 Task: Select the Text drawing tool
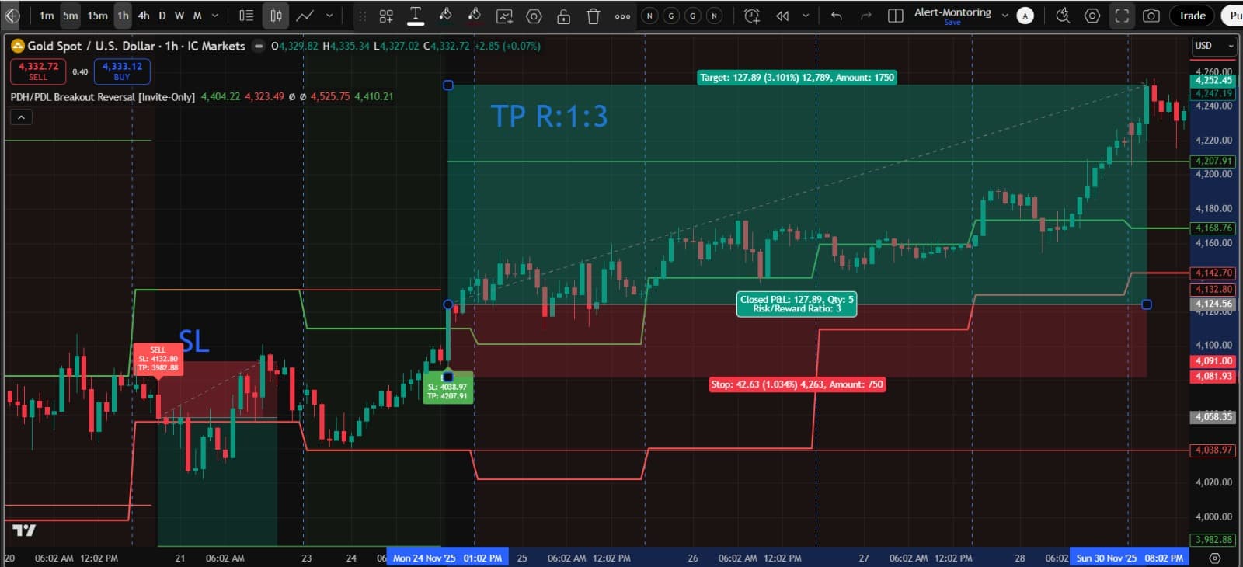(x=416, y=15)
